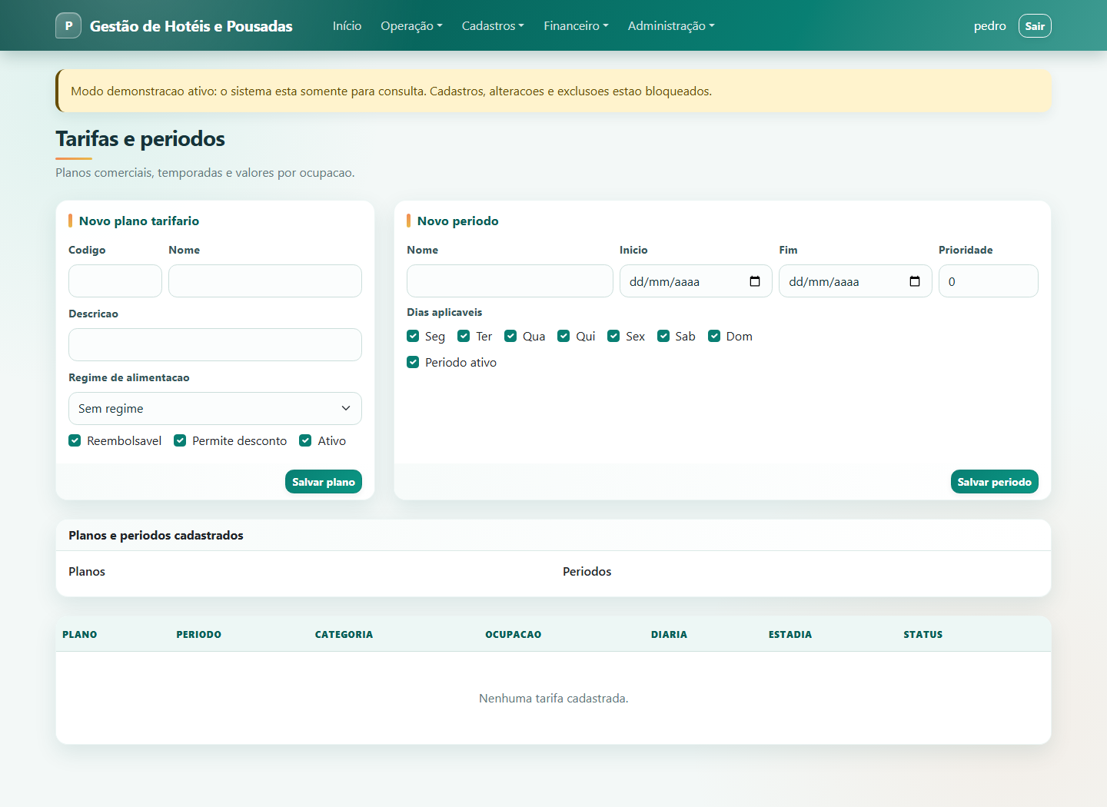Click the OCUPACAO column header
The image size is (1107, 807).
coord(514,634)
